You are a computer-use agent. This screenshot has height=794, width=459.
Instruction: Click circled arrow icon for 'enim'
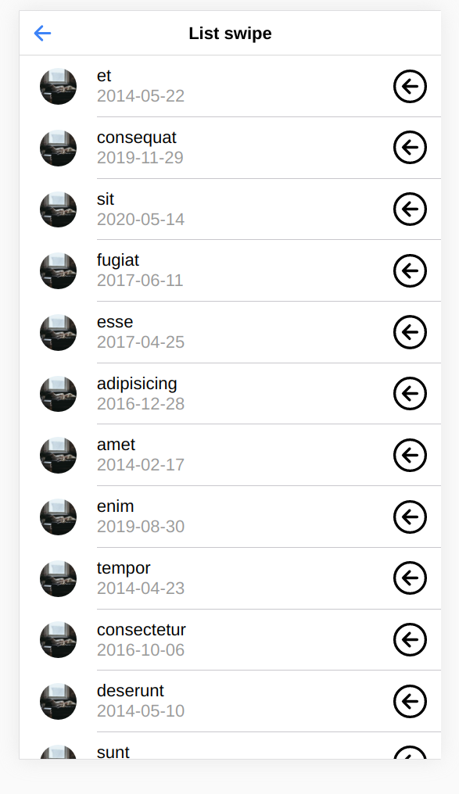coord(410,517)
